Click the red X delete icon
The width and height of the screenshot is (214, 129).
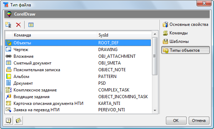(18, 25)
